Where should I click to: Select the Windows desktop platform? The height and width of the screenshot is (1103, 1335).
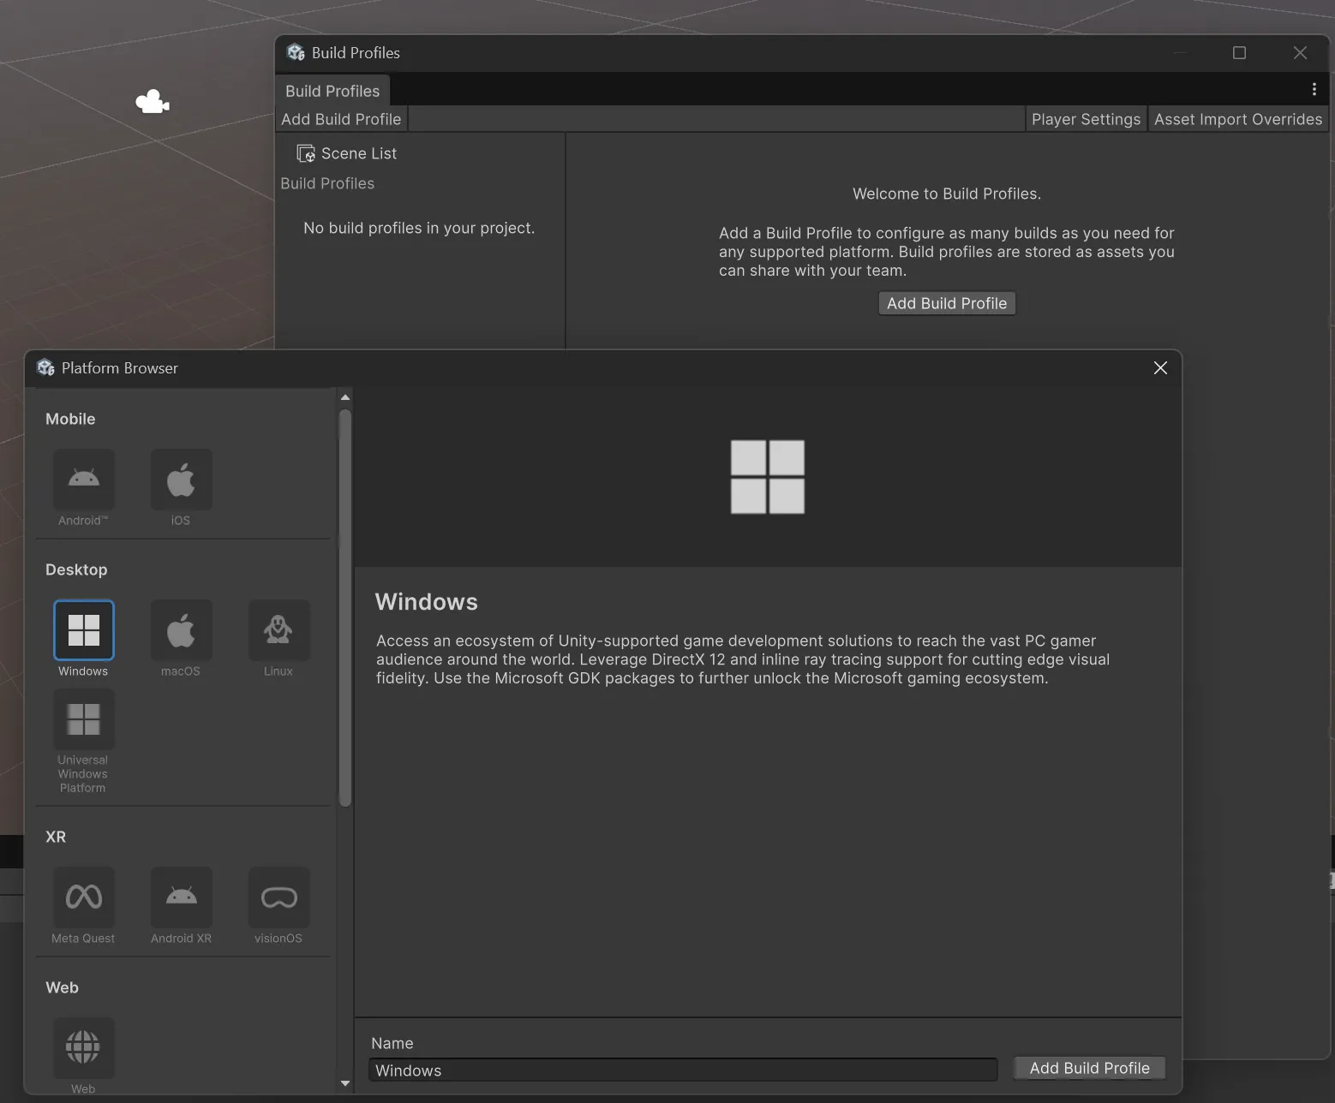[83, 629]
